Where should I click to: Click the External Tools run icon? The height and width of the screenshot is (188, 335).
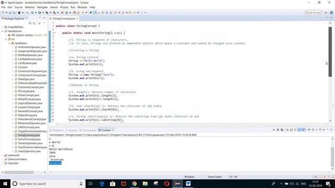tap(54, 13)
